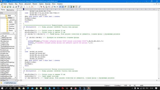The width and height of the screenshot is (160, 90).
Task: Click the Undo toolbar icon
Action: 35,7
